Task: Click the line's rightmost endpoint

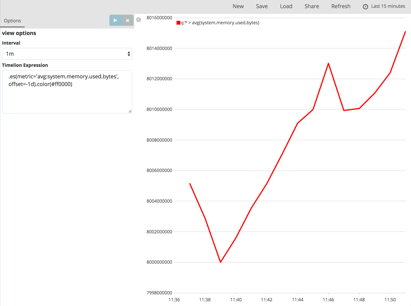Action: click(x=405, y=32)
